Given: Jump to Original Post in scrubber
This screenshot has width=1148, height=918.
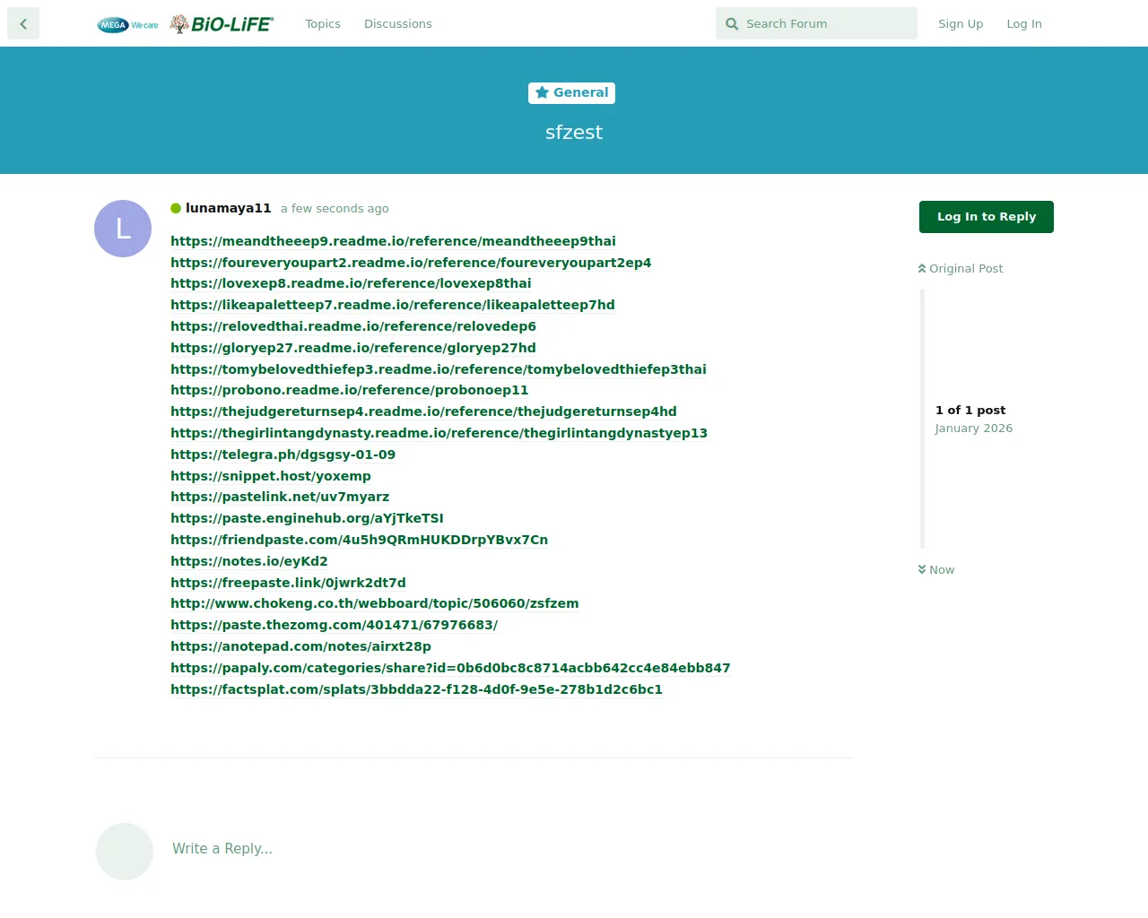Looking at the screenshot, I should pyautogui.click(x=961, y=268).
